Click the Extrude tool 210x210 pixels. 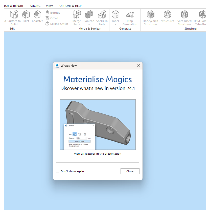pyautogui.click(x=53, y=13)
